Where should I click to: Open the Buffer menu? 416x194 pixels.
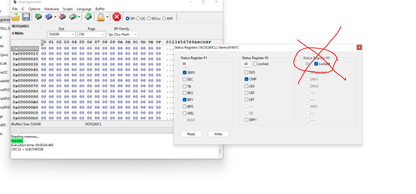100,9
